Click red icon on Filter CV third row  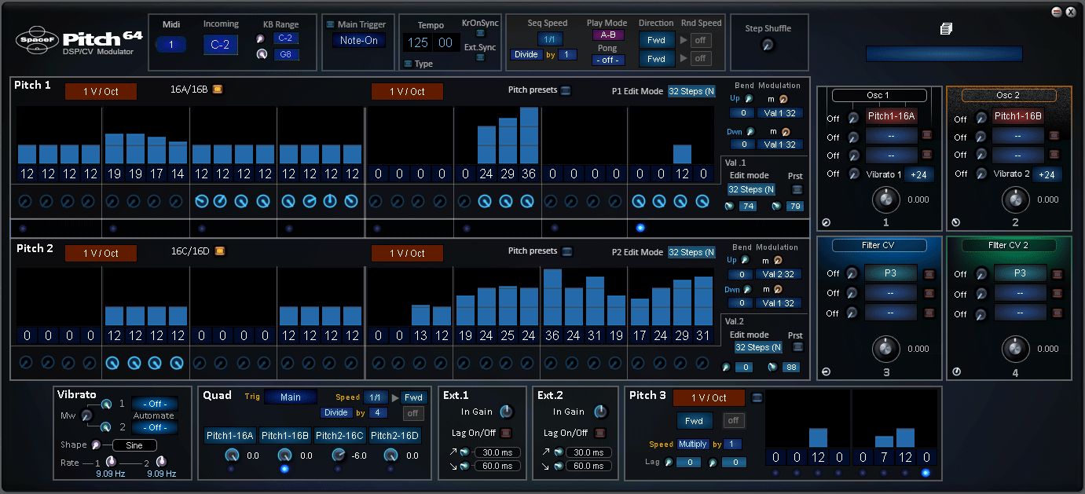pos(928,313)
